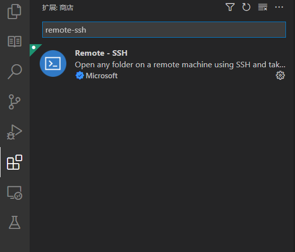Click the verified publisher badge
295x252 pixels.
coord(80,75)
